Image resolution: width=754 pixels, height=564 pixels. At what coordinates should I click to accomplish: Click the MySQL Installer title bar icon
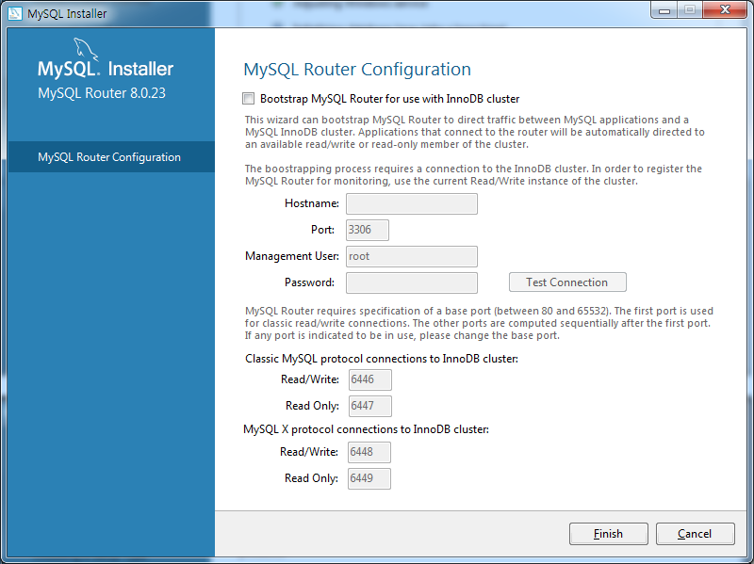(15, 13)
